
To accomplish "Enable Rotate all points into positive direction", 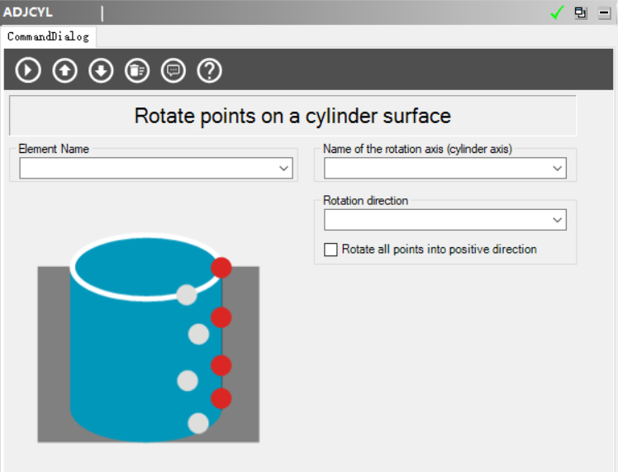I will pos(331,250).
